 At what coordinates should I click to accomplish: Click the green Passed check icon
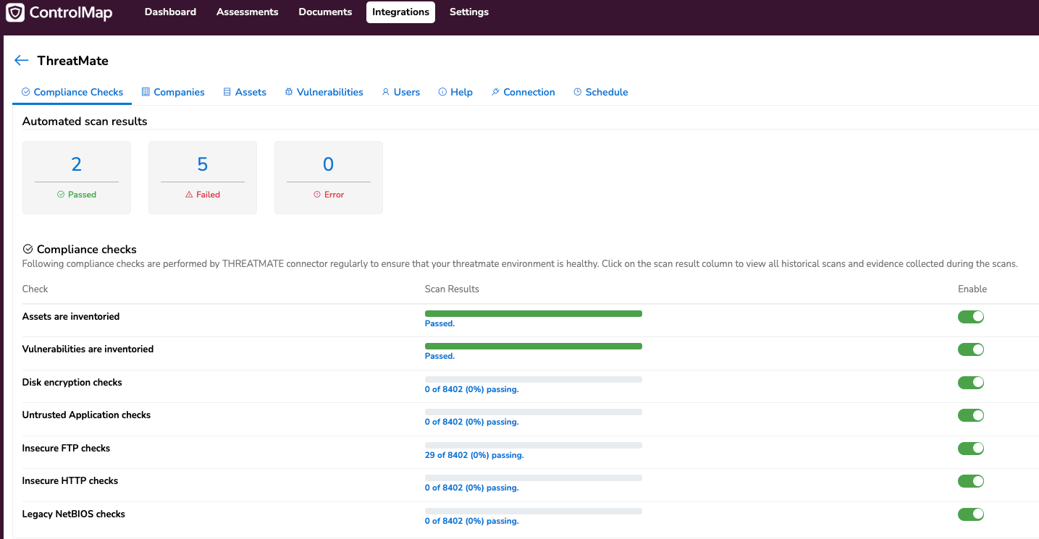pyautogui.click(x=61, y=195)
